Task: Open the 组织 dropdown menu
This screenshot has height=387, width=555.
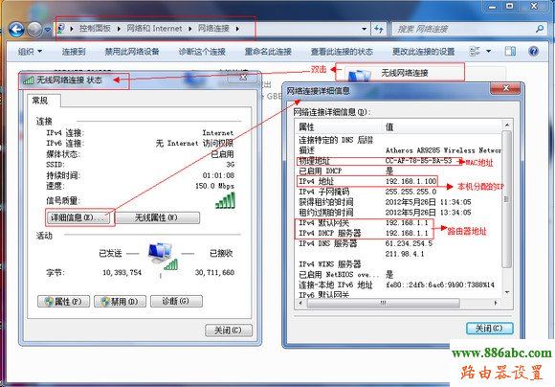Action: pyautogui.click(x=30, y=52)
